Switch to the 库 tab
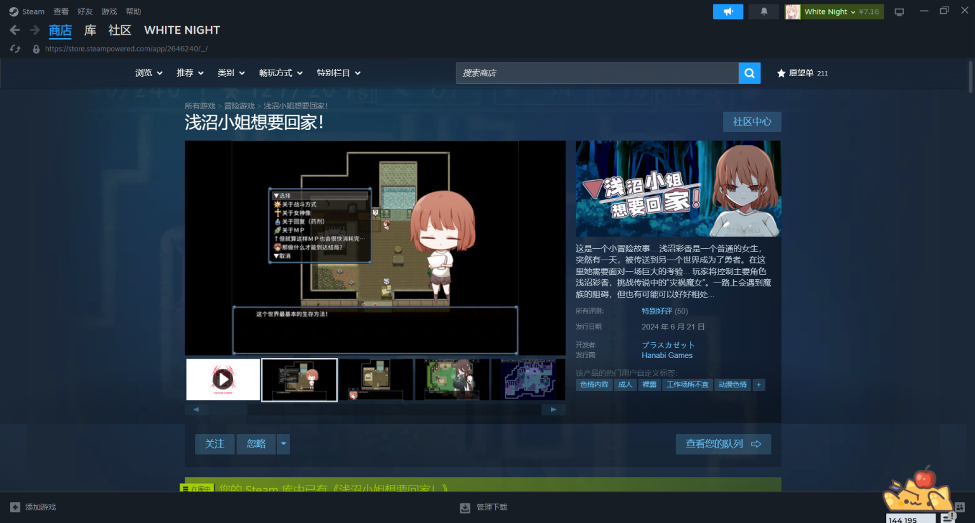 pyautogui.click(x=90, y=30)
